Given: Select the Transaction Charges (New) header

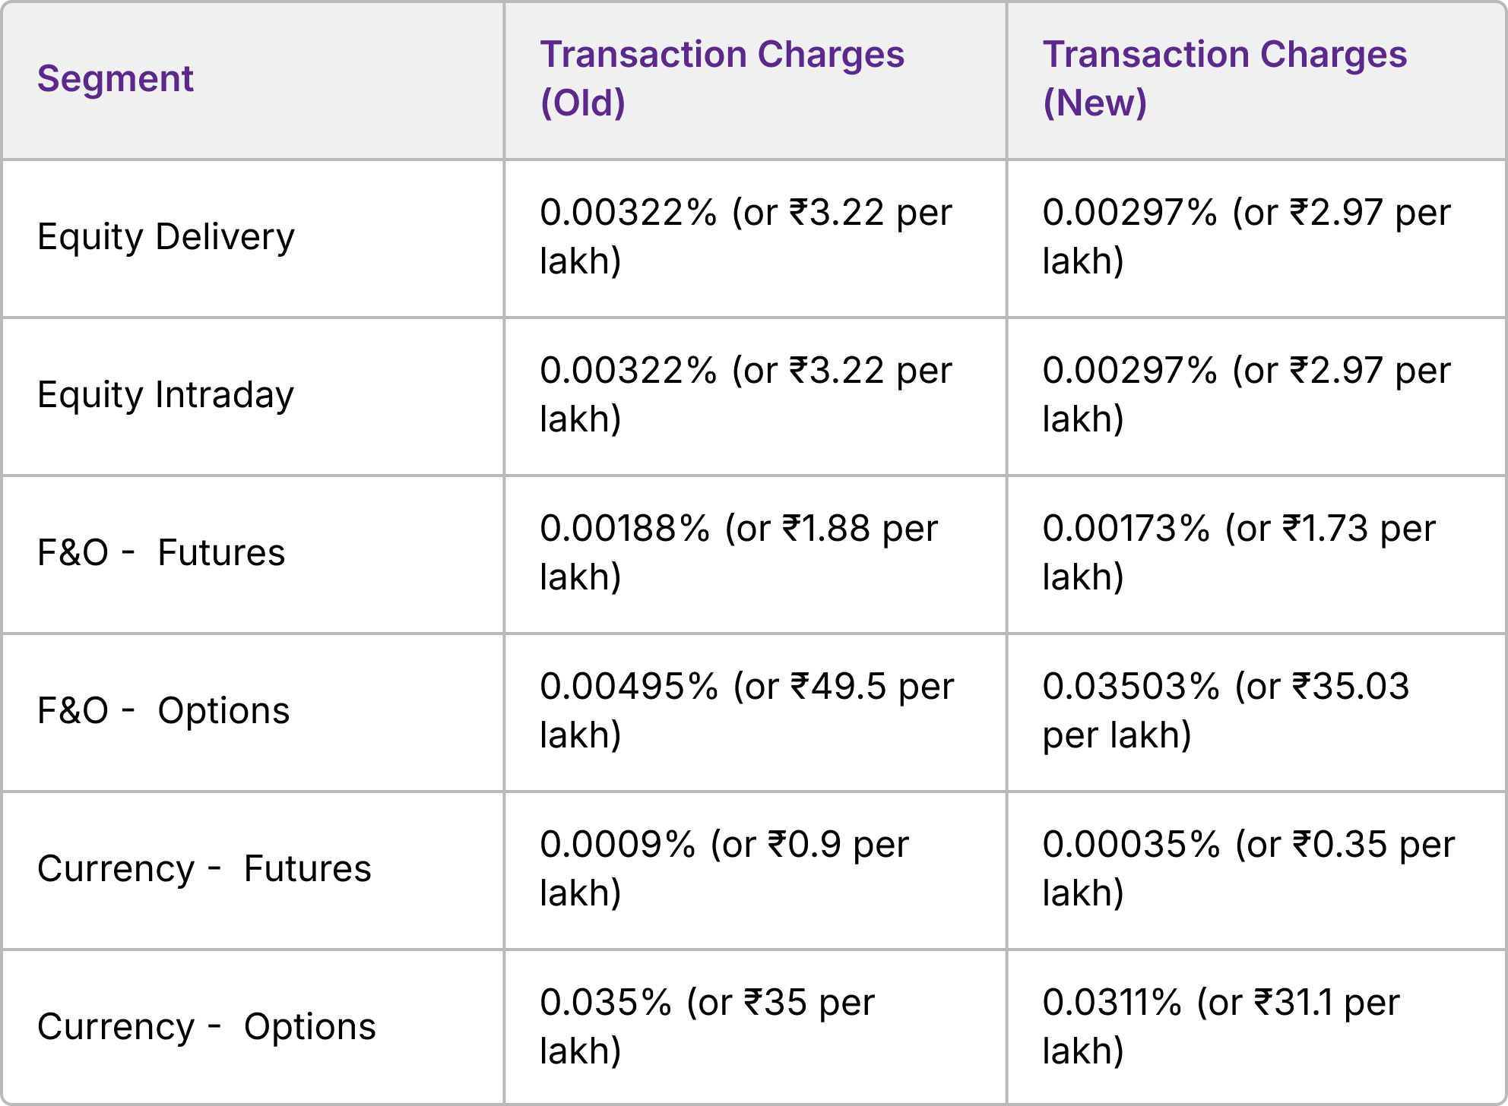Looking at the screenshot, I should (x=1224, y=79).
